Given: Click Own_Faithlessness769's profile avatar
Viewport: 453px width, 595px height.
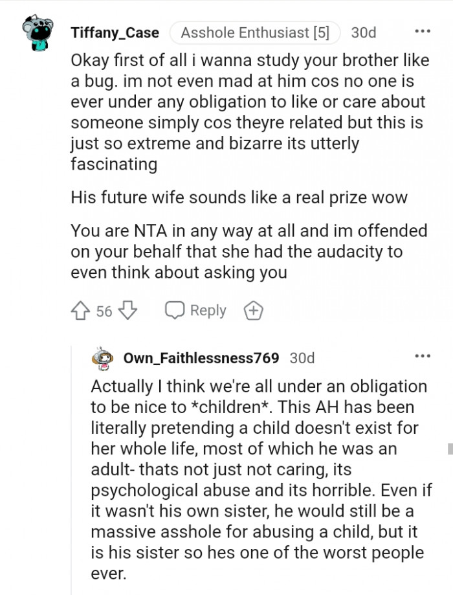Looking at the screenshot, I should (x=103, y=358).
